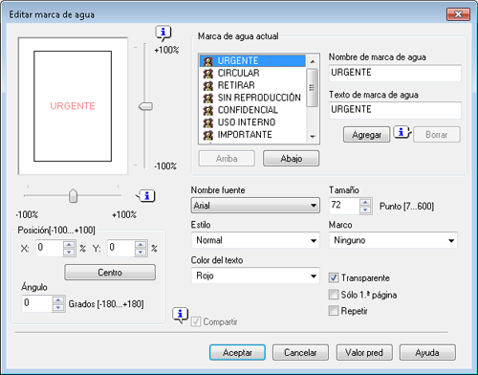This screenshot has height=375, width=478.
Task: Click info icon beside the horizontal slider
Action: [146, 196]
